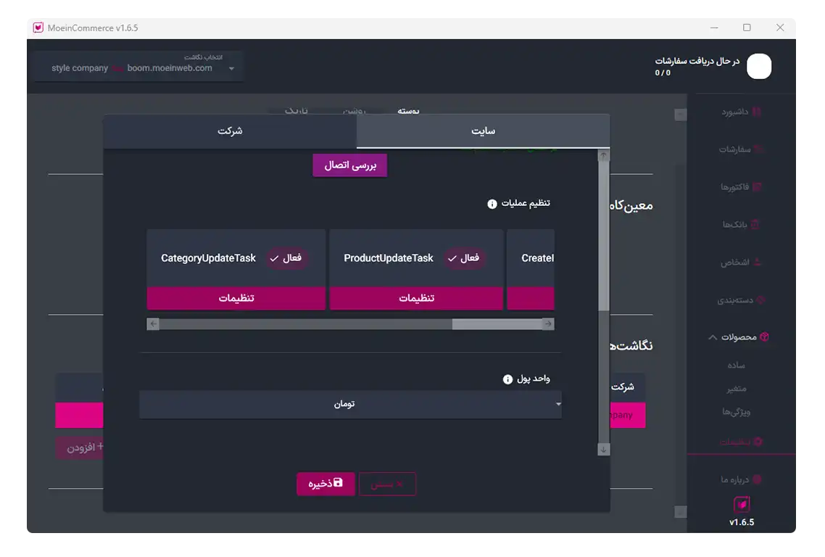Click the v1.6.5 version label in sidebar
825x557 pixels.
742,522
